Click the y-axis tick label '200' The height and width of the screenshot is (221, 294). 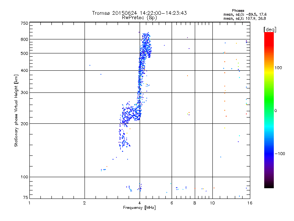pyautogui.click(x=24, y=124)
